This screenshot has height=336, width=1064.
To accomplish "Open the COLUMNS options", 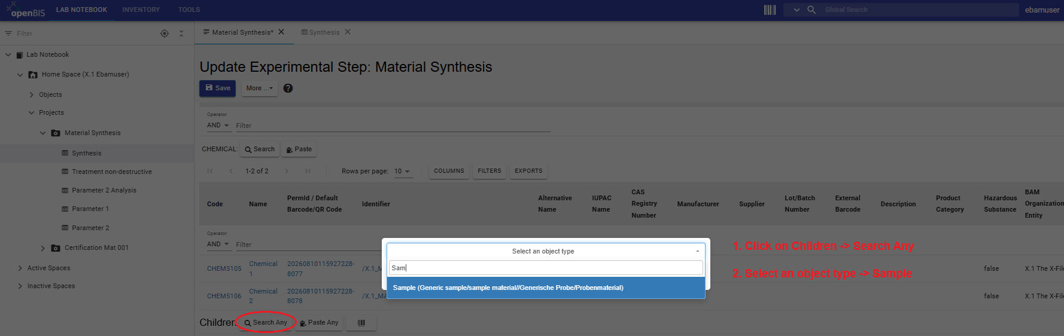I will [x=449, y=171].
